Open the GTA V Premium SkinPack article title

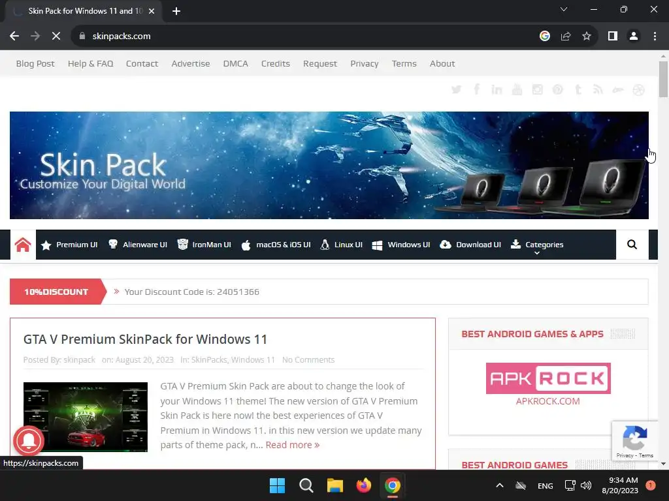click(145, 339)
